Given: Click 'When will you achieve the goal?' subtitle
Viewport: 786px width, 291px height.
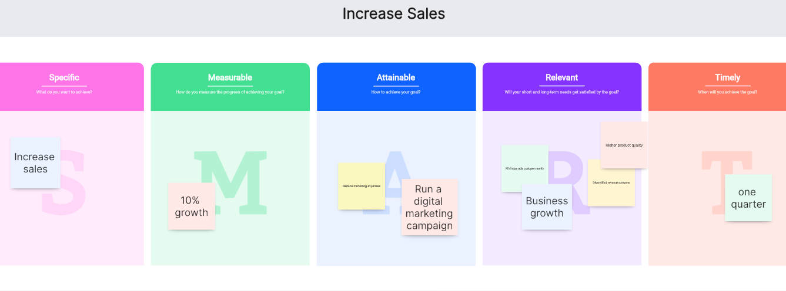Looking at the screenshot, I should (727, 92).
